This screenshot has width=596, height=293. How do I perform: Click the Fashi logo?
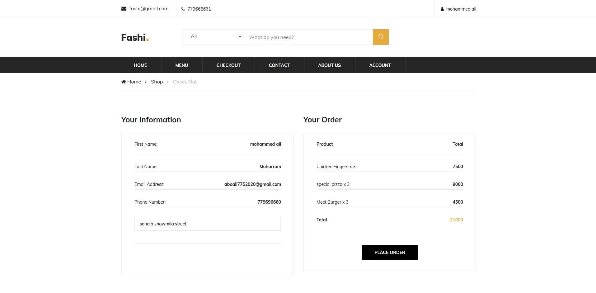(x=135, y=37)
